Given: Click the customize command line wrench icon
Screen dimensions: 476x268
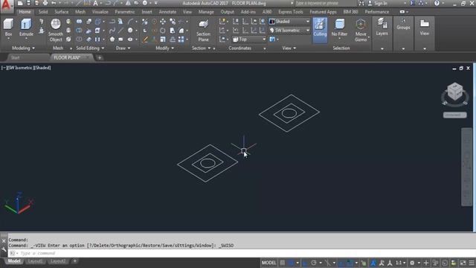Looking at the screenshot, I should click(x=4, y=250).
